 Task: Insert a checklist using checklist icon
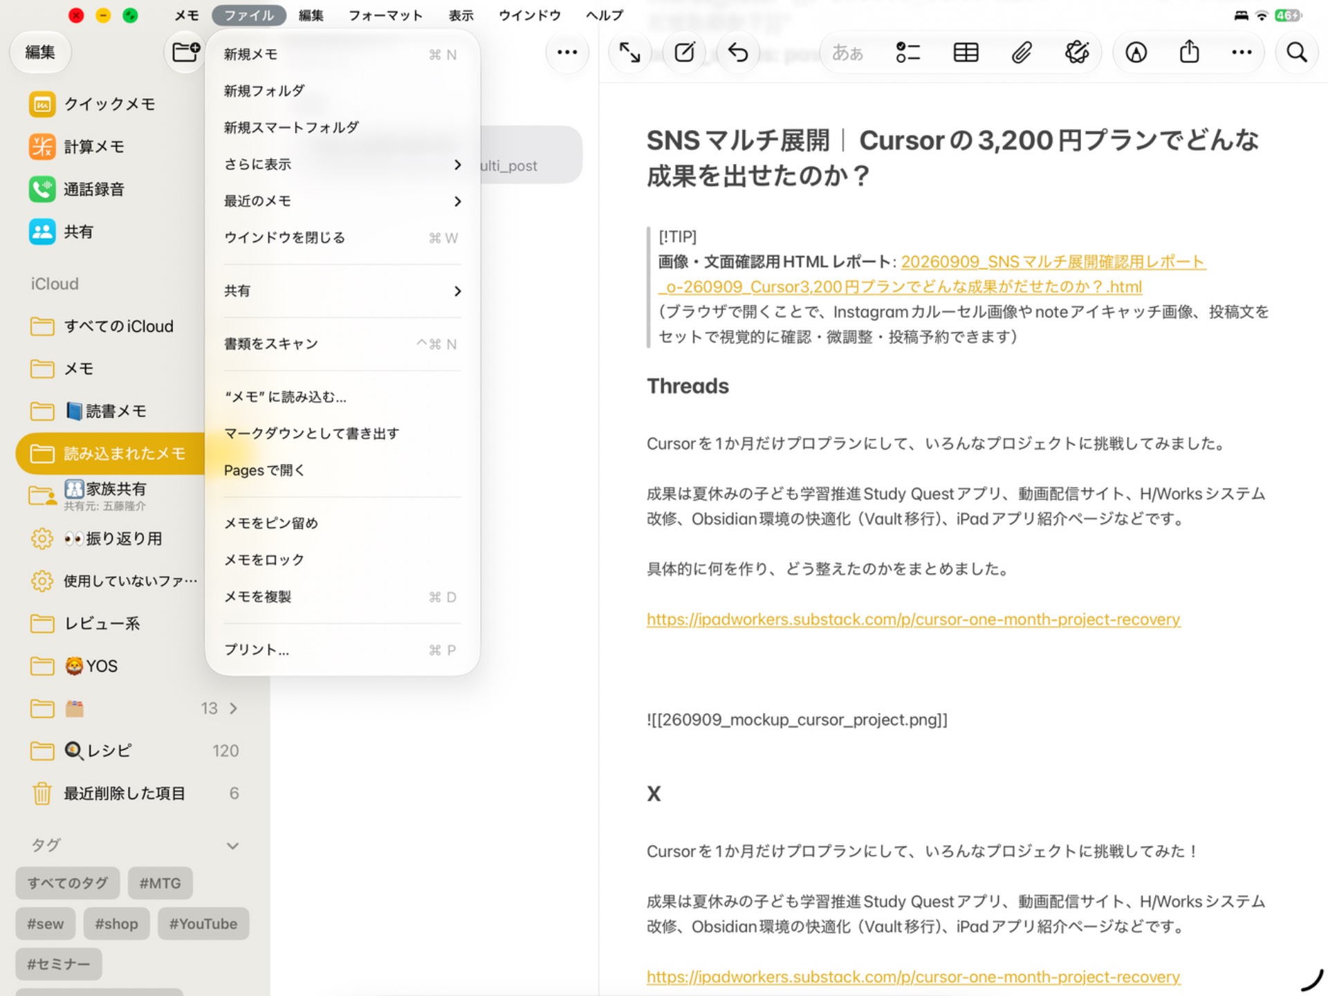pyautogui.click(x=907, y=53)
